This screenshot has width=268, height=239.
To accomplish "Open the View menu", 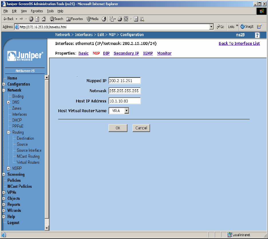I will (24, 11).
